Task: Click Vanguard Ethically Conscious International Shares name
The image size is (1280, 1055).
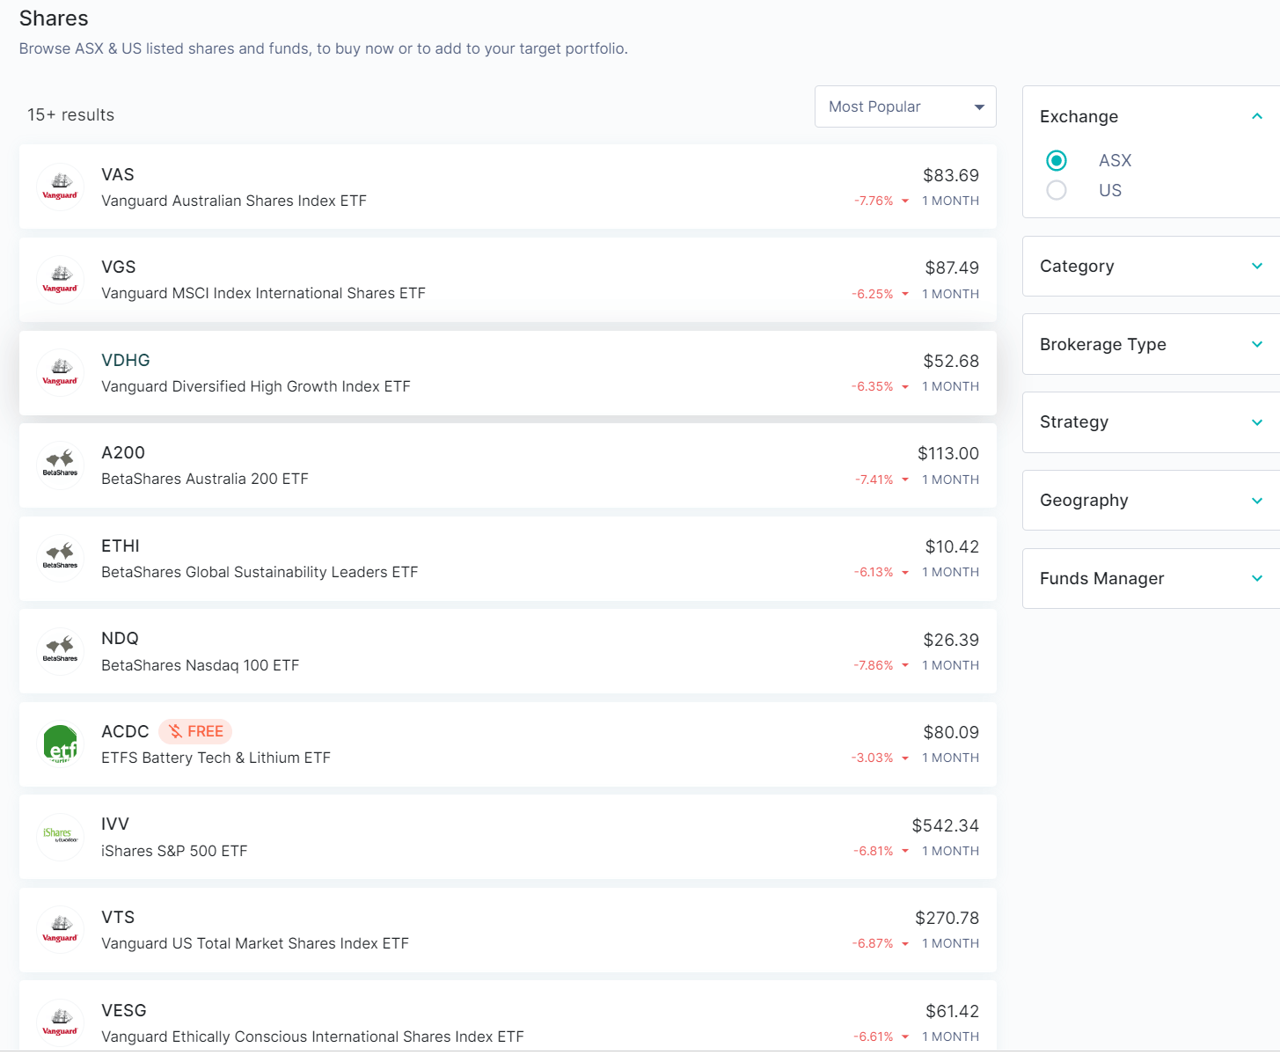Action: 312,1037
